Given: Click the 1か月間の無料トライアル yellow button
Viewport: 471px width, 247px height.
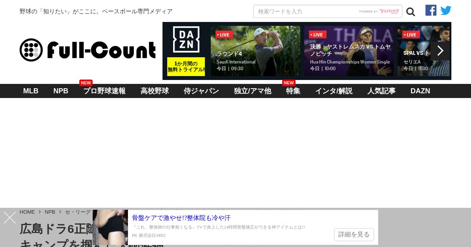Looking at the screenshot, I should pyautogui.click(x=186, y=67).
